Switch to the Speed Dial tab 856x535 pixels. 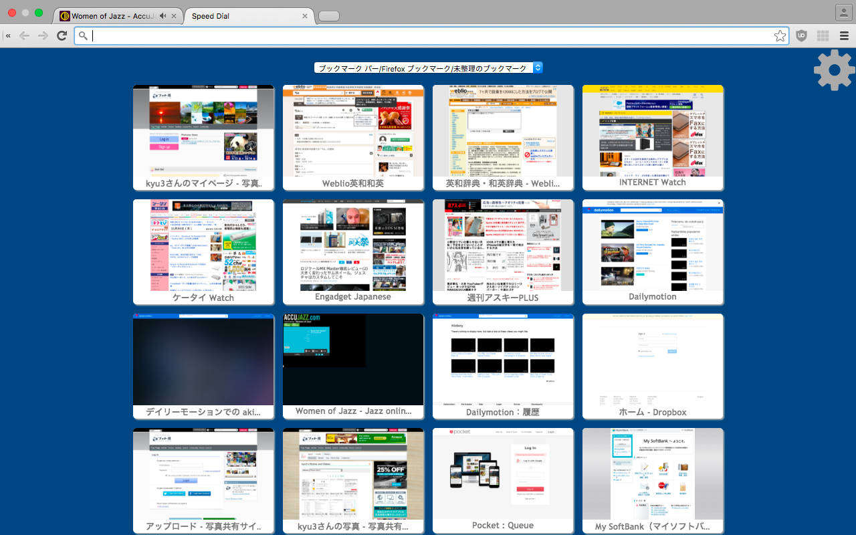249,16
